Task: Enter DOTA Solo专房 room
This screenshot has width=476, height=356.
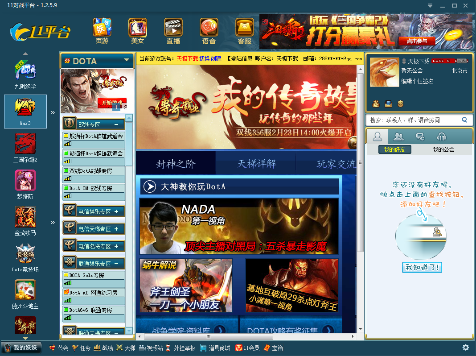Action: coord(94,279)
